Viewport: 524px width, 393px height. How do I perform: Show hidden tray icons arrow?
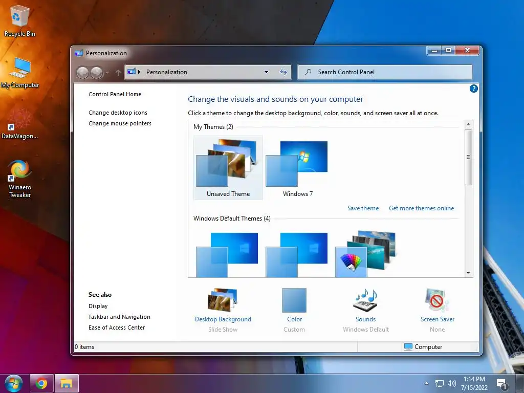tap(426, 383)
